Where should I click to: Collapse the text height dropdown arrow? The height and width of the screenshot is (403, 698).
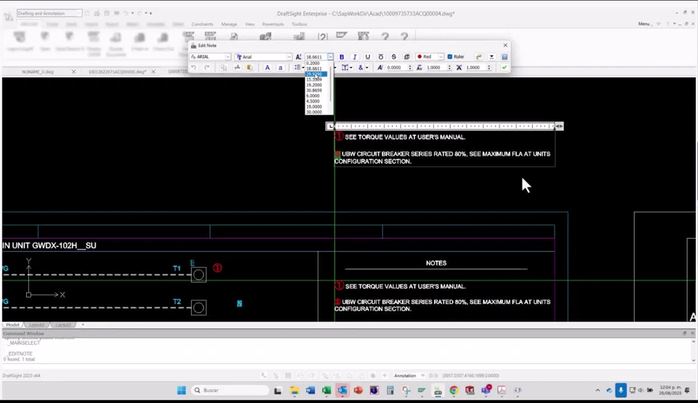330,57
